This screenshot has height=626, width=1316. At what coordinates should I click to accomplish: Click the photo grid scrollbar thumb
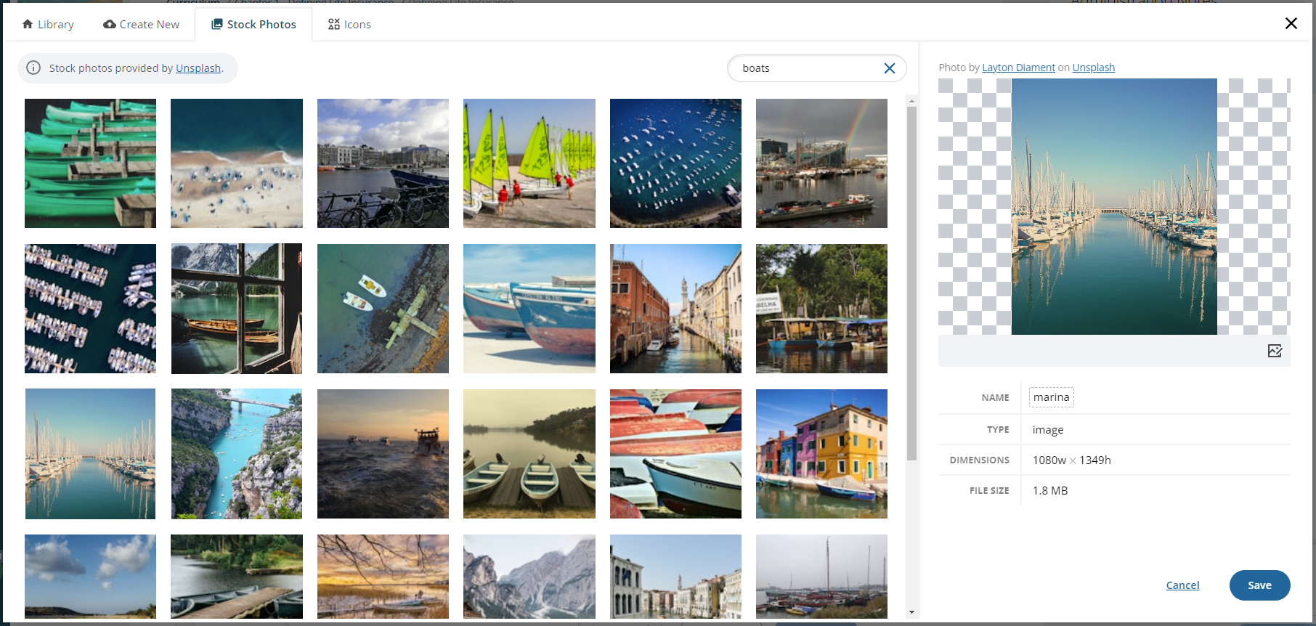(x=912, y=283)
